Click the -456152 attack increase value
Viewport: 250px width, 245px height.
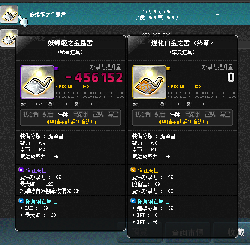(x=94, y=77)
